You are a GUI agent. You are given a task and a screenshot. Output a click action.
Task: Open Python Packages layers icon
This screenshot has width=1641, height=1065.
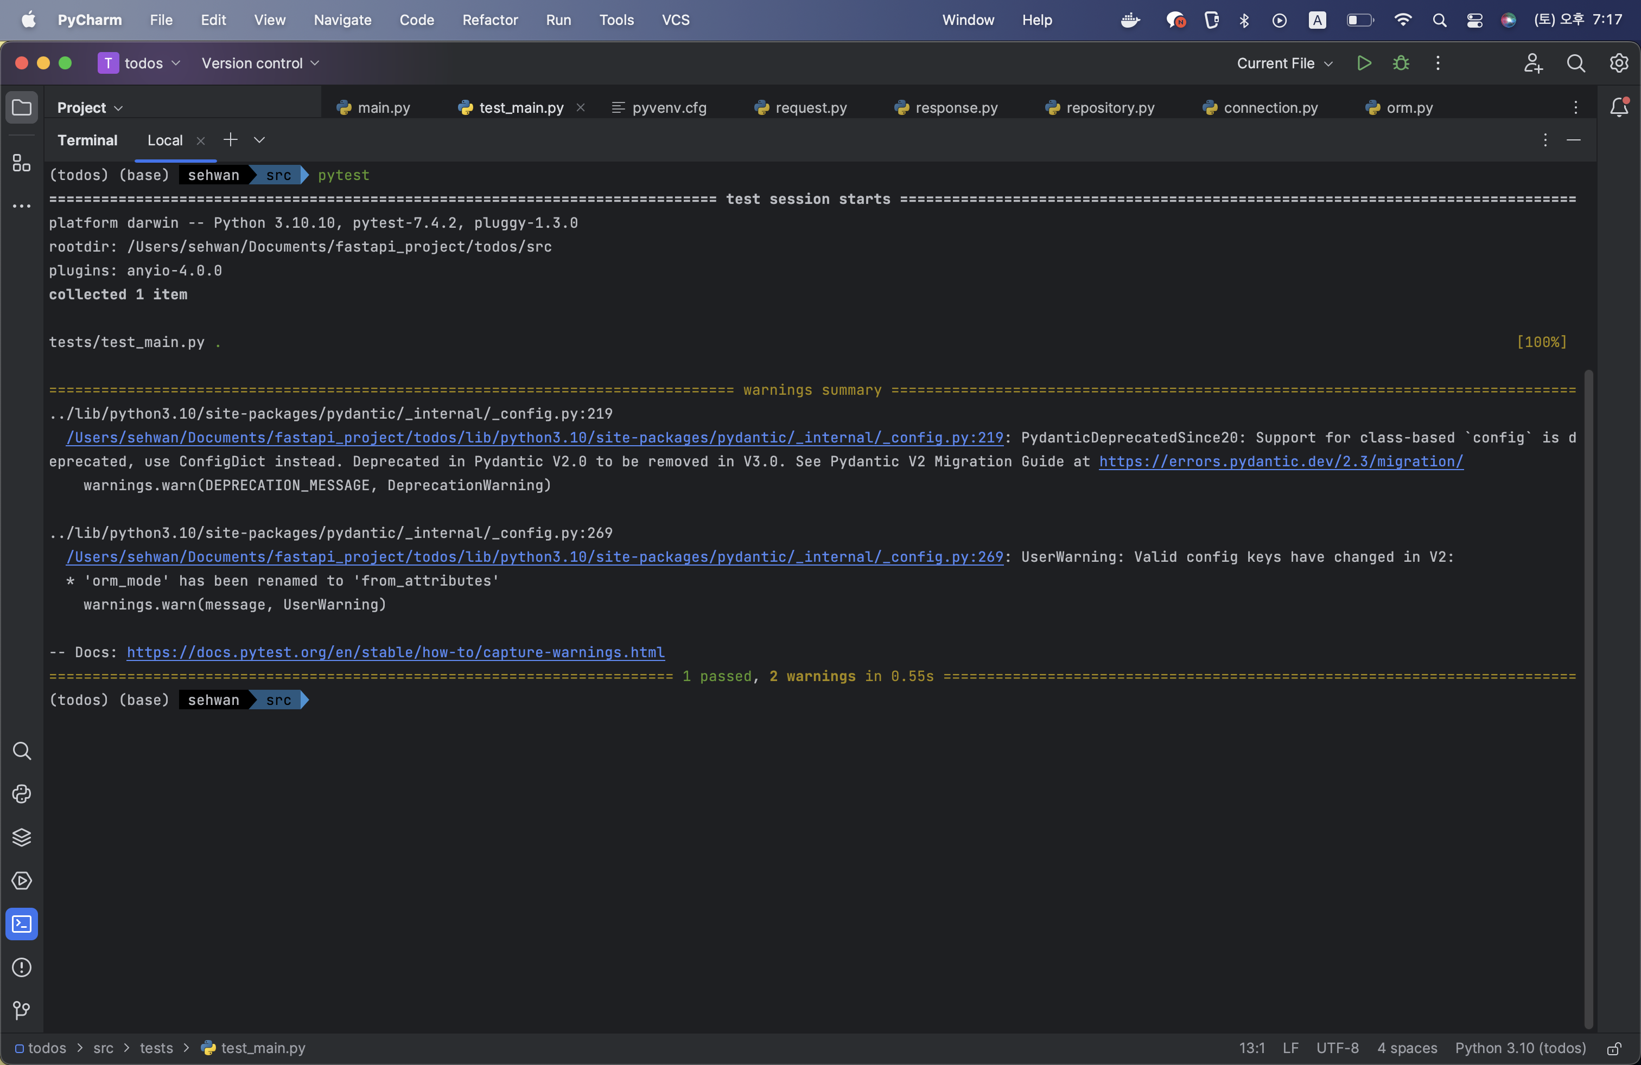[21, 837]
